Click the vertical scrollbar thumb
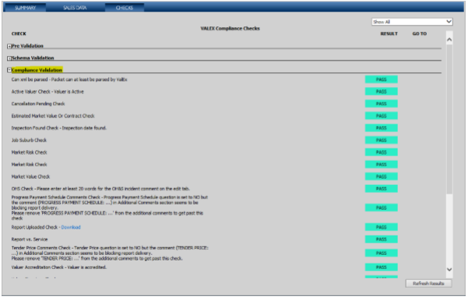Screen dimensions: 468x300 pyautogui.click(x=449, y=119)
